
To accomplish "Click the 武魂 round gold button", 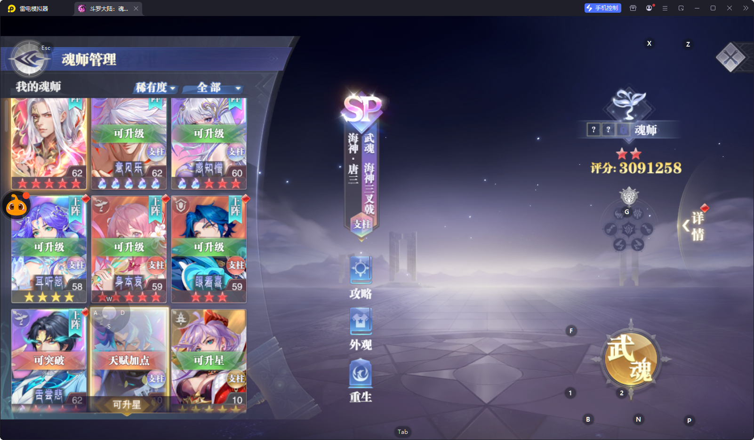I will coord(631,359).
